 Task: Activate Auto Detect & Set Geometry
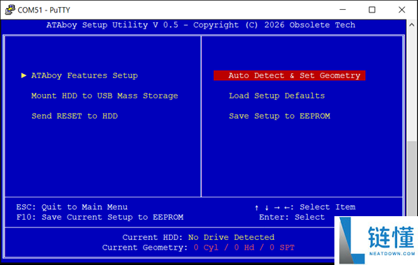coord(289,75)
